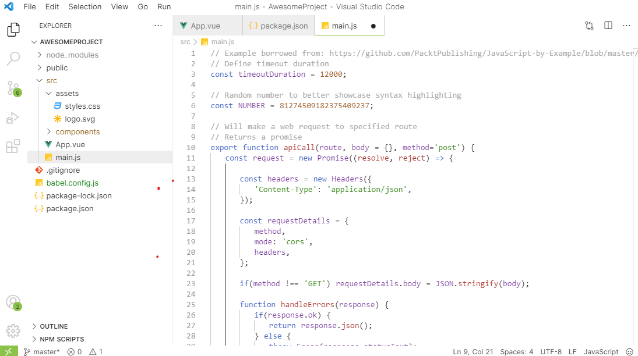
Task: Click line number 25 in the gutter
Action: [191, 304]
